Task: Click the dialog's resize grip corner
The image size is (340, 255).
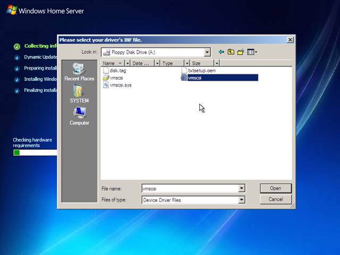Action: pyautogui.click(x=293, y=206)
